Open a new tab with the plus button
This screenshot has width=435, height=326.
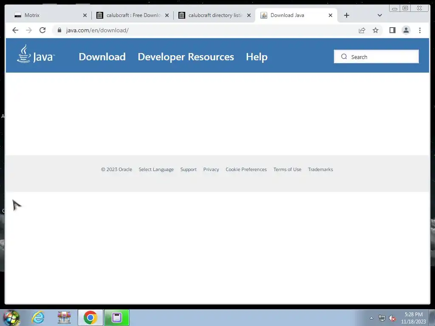(347, 15)
